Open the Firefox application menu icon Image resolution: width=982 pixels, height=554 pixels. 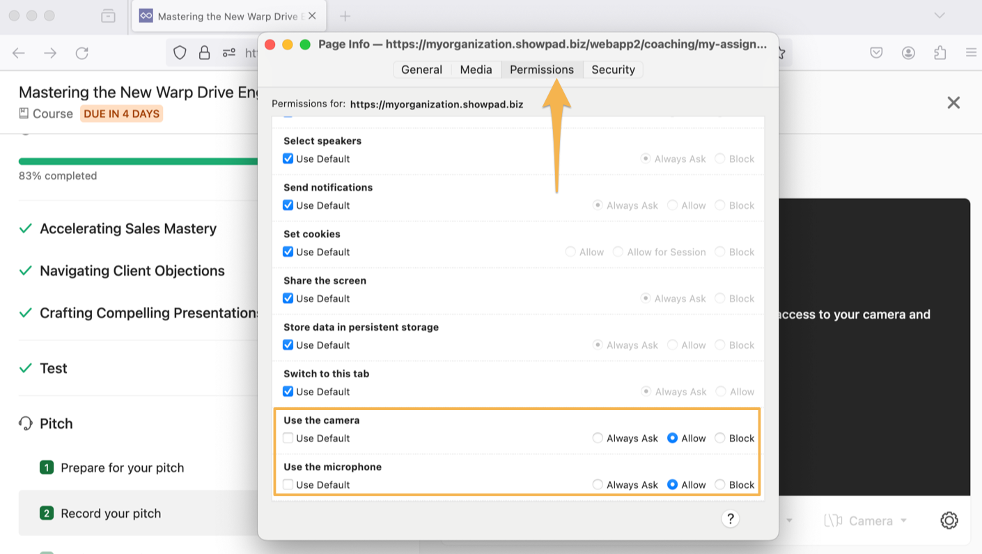point(971,52)
